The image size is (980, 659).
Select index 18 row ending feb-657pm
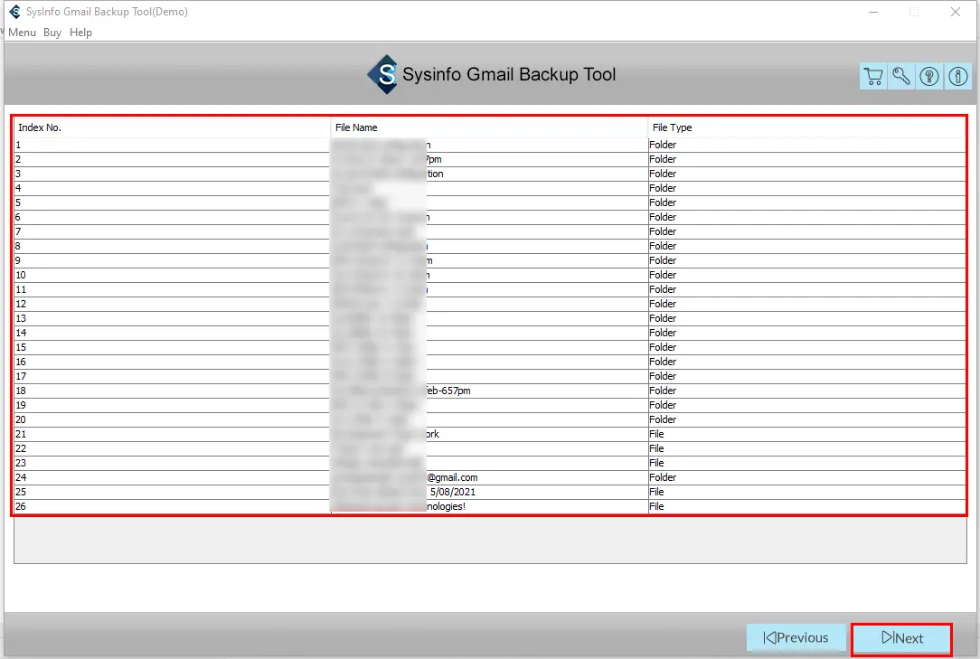pos(489,391)
